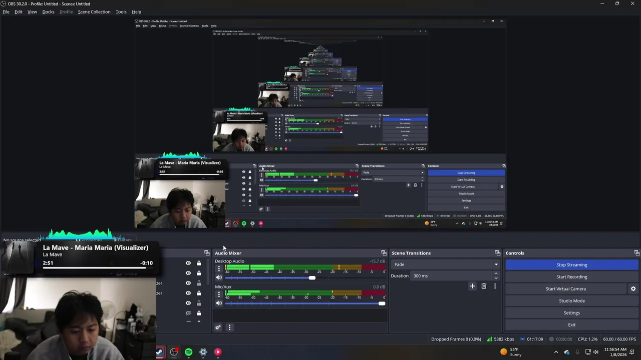641x360 pixels.
Task: Configure virtual camera with gear icon
Action: click(x=633, y=288)
